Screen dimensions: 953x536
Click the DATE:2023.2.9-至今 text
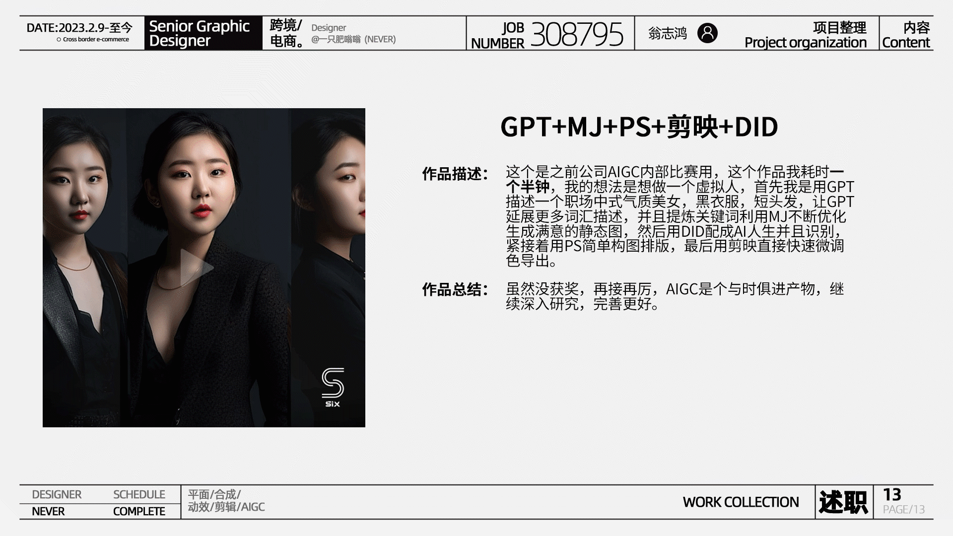pos(79,28)
